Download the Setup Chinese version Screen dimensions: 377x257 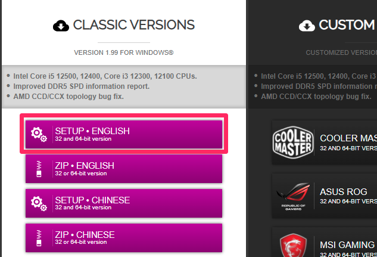pos(124,203)
